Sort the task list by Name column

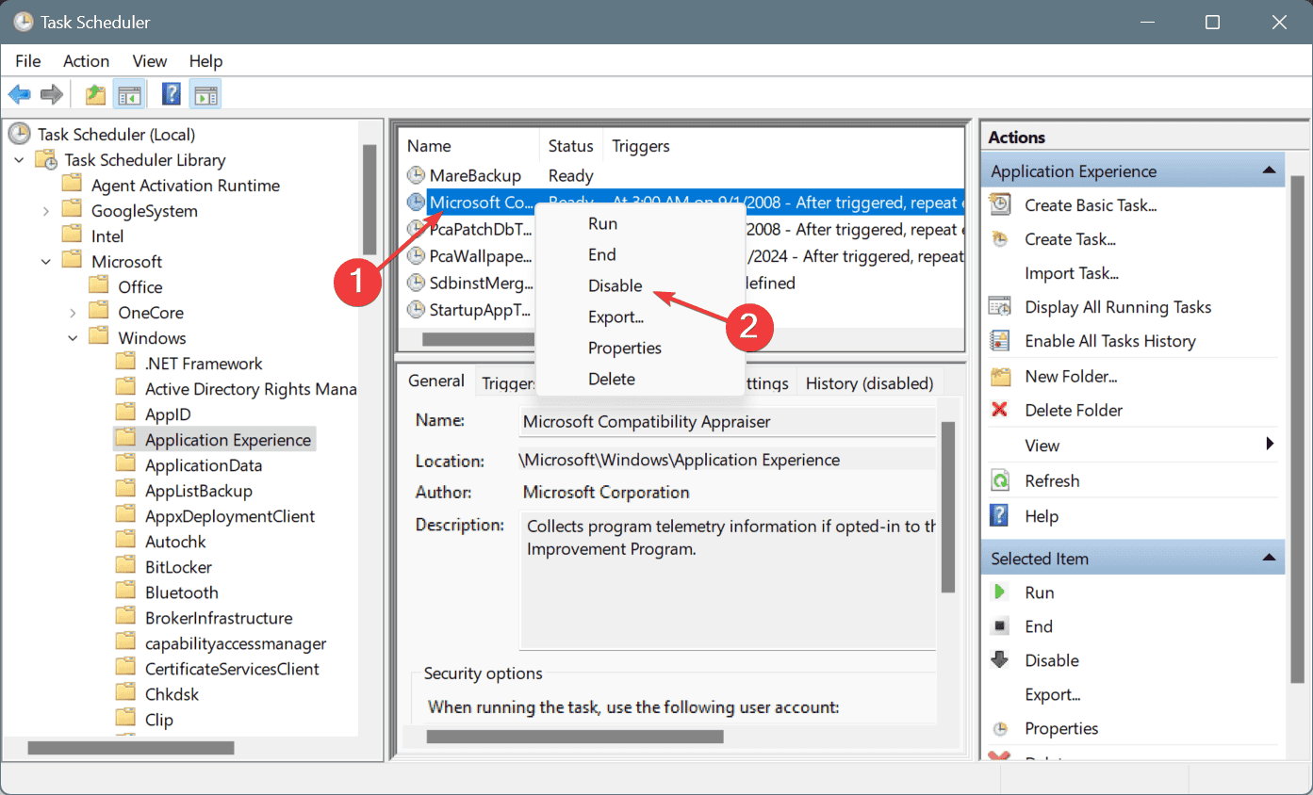(x=470, y=146)
